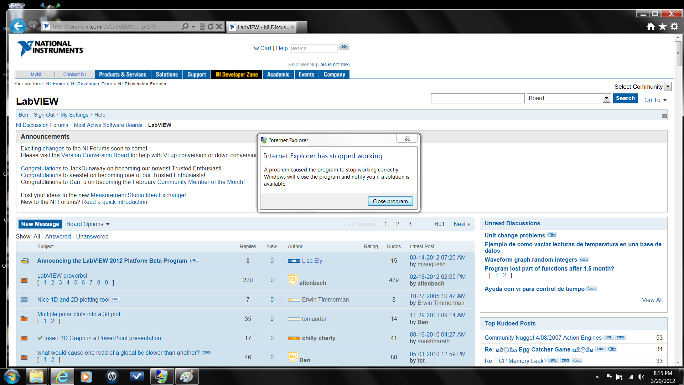This screenshot has height=385, width=684.
Task: Open the browser Tools gear icon
Action: 674,27
